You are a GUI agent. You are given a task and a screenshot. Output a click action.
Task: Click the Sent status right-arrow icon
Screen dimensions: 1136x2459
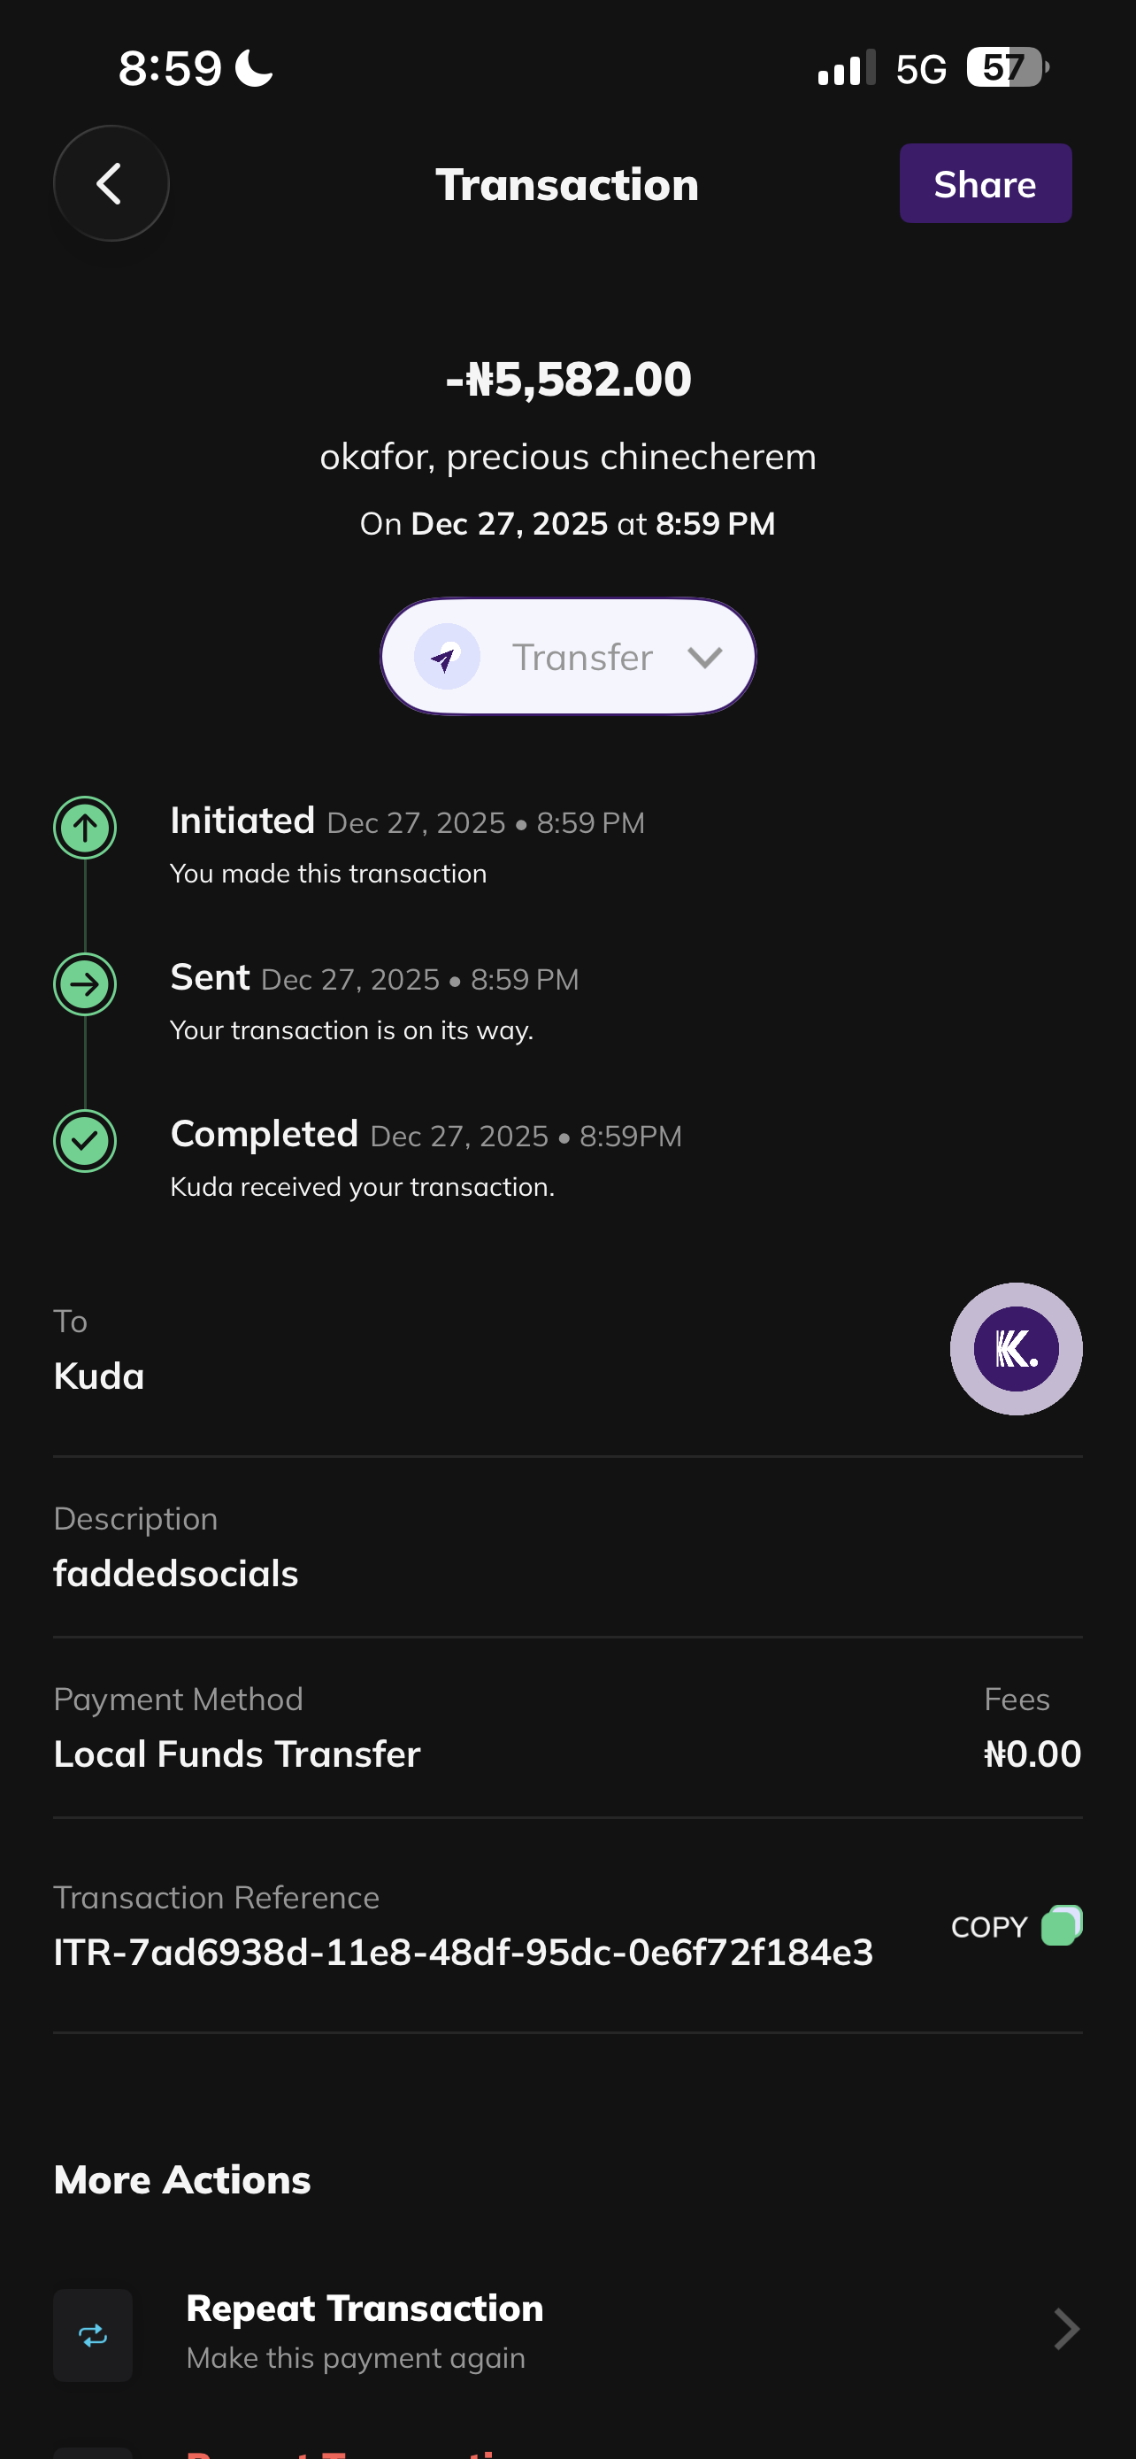point(85,984)
